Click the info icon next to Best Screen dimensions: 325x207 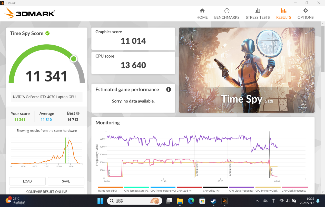pyautogui.click(x=78, y=113)
